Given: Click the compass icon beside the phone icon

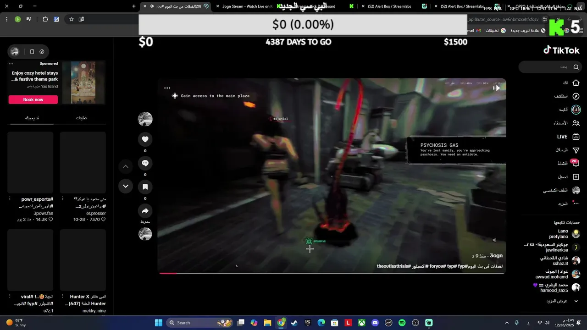Looking at the screenshot, I should pos(42,52).
